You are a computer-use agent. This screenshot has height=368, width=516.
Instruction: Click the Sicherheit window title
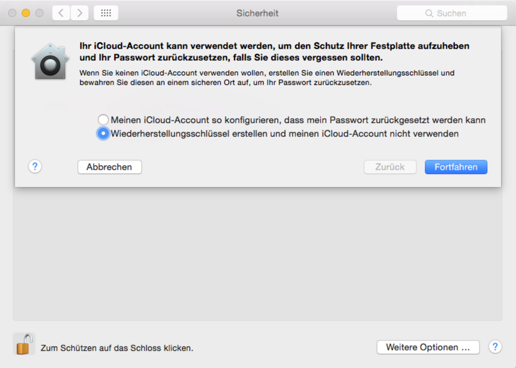coord(257,13)
